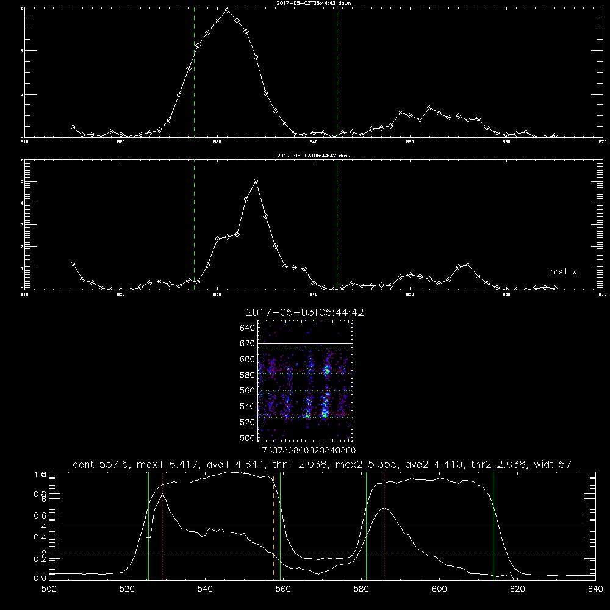Click green vertical line near 525 in bottom plot

(x=149, y=525)
